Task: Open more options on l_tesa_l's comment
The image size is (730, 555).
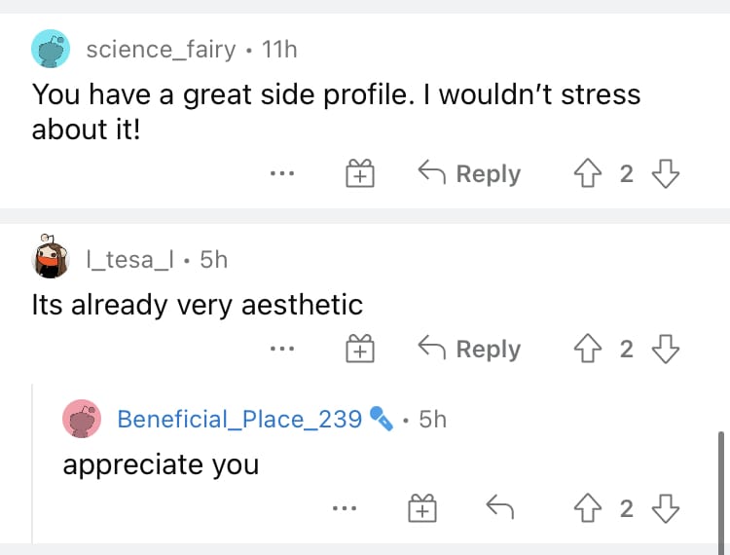Action: [x=282, y=349]
